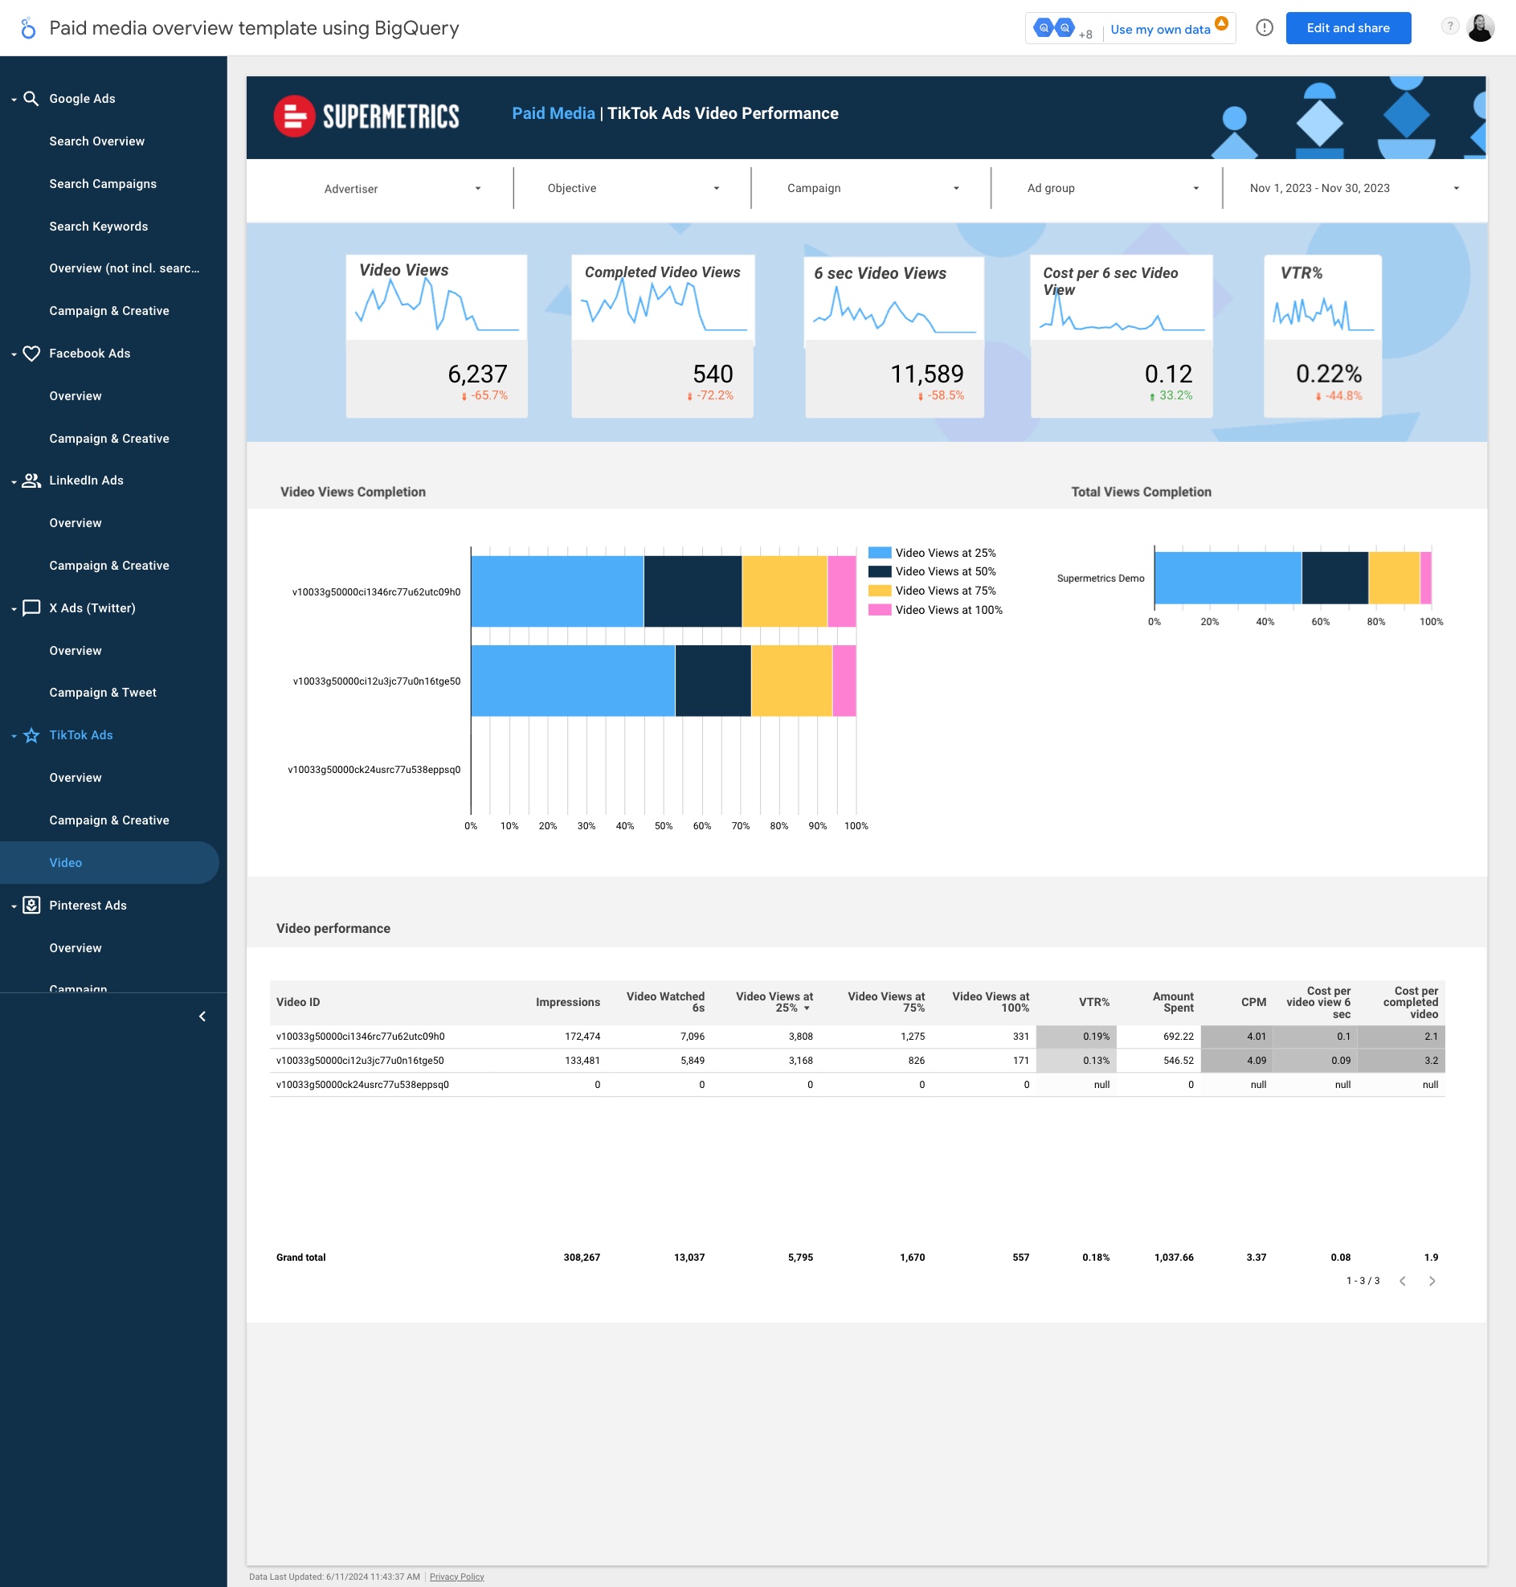1516x1587 pixels.
Task: Click the Video Views at 75% legend swatch
Action: (x=879, y=591)
